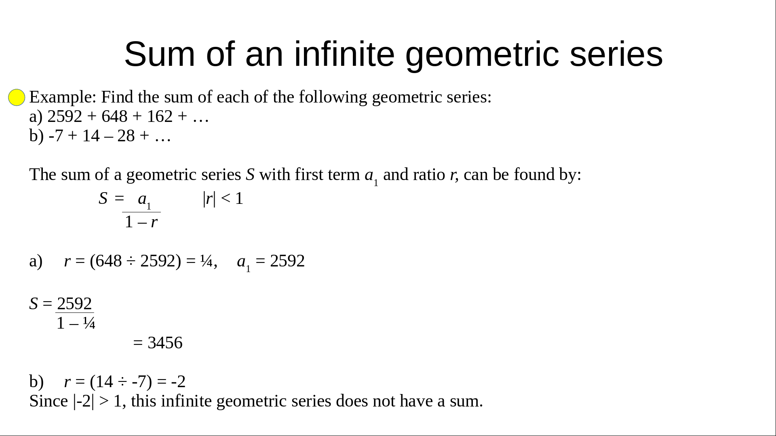Screen dimensions: 776x436
Task: Click the text 'a₁ = 2592'
Action: click(x=271, y=262)
